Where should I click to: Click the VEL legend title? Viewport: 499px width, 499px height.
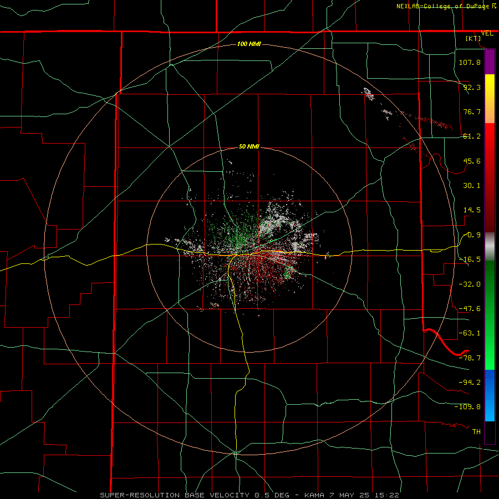(487, 33)
